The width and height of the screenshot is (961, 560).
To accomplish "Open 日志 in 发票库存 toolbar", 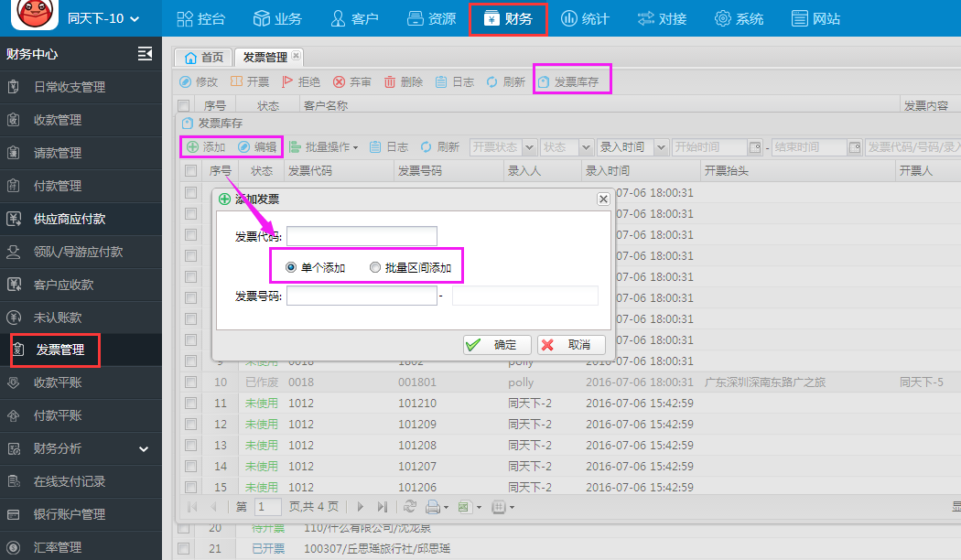I will coord(389,147).
